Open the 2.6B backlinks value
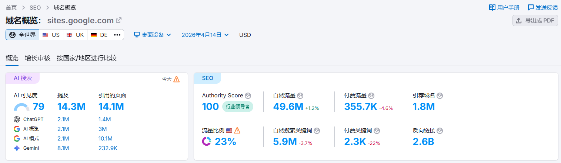The image size is (561, 163). click(424, 142)
